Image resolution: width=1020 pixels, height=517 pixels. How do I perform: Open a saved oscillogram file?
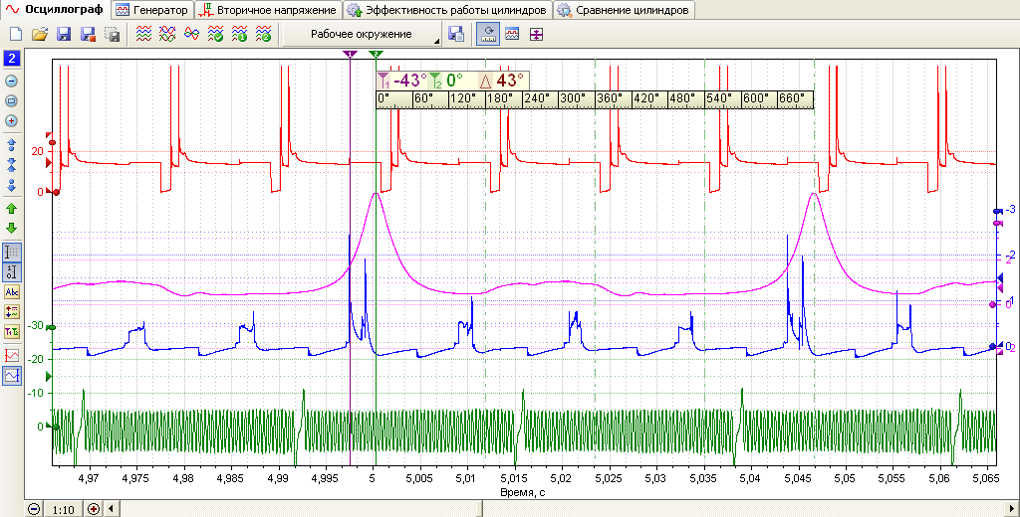[40, 35]
